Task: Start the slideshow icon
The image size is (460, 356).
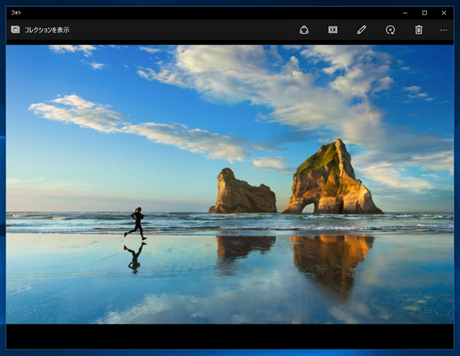Action: coord(333,30)
